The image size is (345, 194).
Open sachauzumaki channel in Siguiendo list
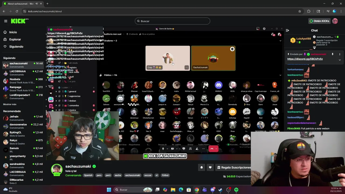pos(23,65)
